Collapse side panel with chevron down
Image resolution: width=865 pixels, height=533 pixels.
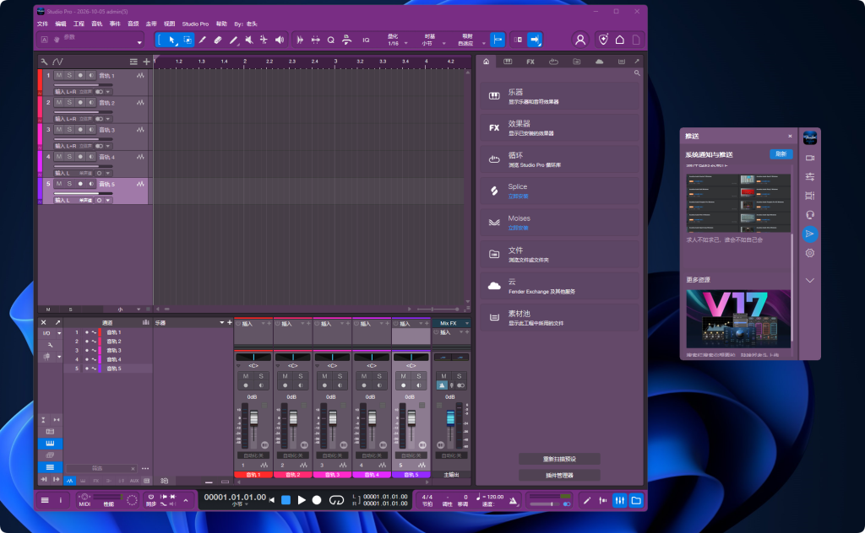point(810,280)
